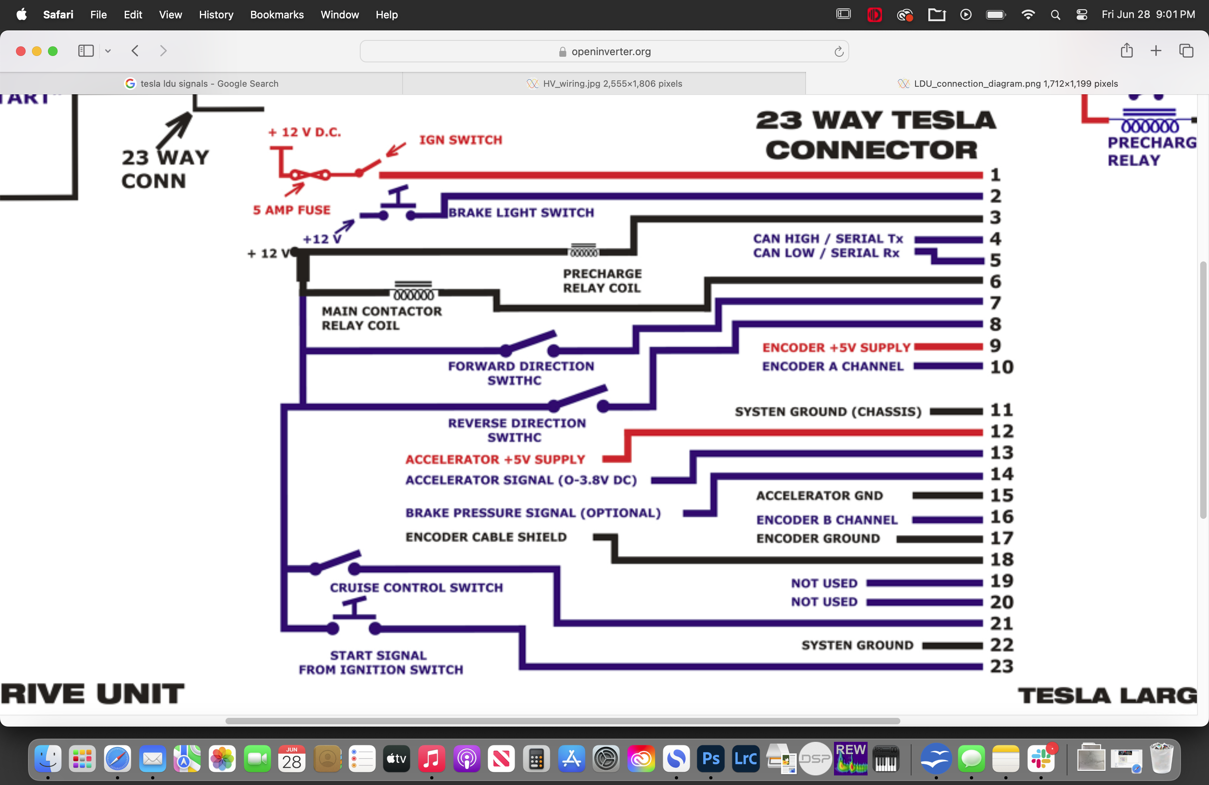Reload the current page
The image size is (1209, 785).
tap(839, 51)
